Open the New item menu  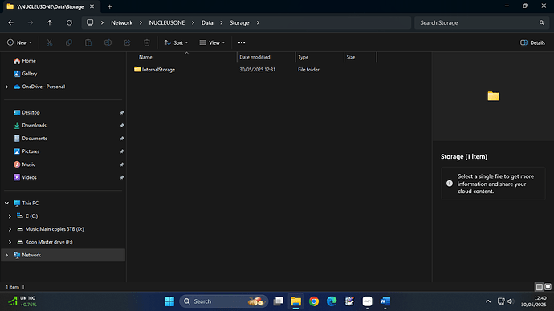coord(19,42)
